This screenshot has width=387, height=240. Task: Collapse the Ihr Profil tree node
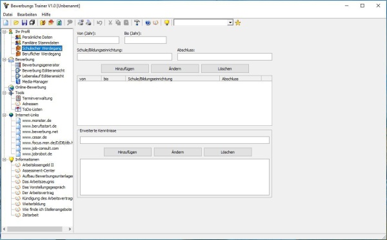5,32
